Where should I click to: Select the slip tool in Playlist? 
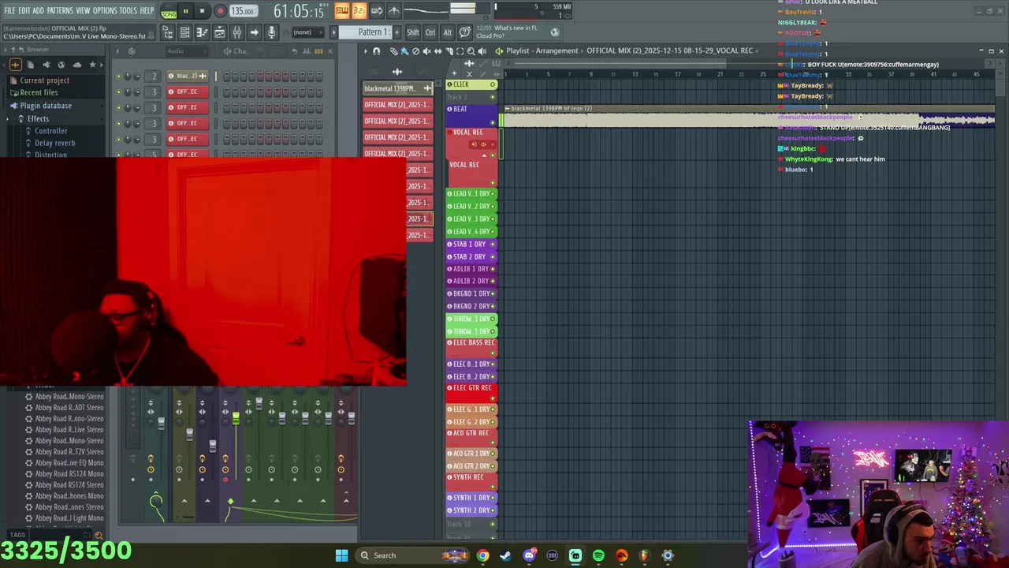click(x=437, y=51)
